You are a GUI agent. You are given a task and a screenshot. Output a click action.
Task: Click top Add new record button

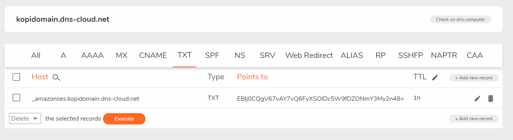coord(474,78)
